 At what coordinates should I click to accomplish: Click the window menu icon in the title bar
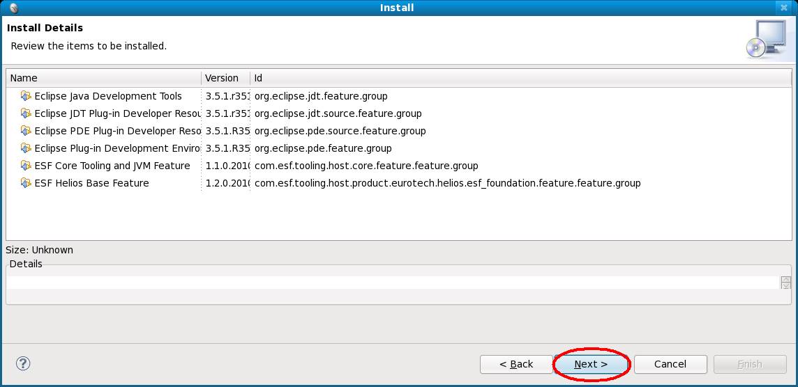(14, 8)
